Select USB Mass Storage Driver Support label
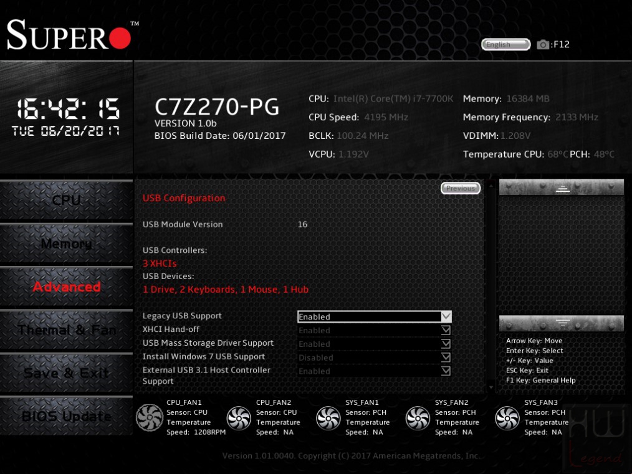The height and width of the screenshot is (474, 632). coord(208,343)
